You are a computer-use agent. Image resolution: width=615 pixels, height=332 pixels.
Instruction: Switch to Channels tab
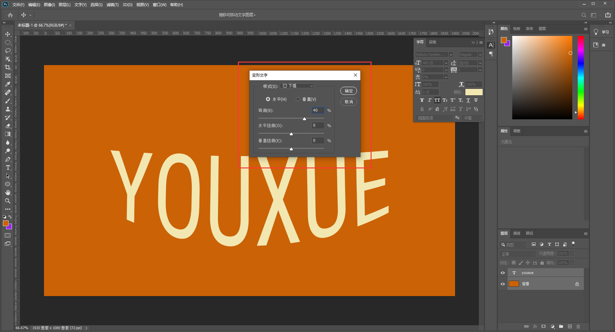click(516, 234)
